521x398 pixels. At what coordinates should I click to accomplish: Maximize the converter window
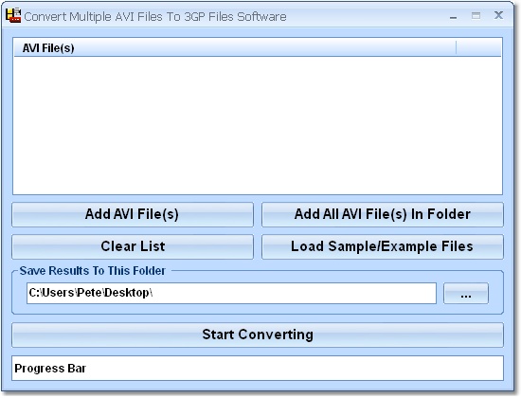476,15
